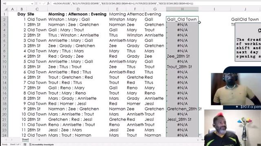Click cell H11 showing Trout_28th St
Viewport: 261px width, 146px height.
point(182,67)
